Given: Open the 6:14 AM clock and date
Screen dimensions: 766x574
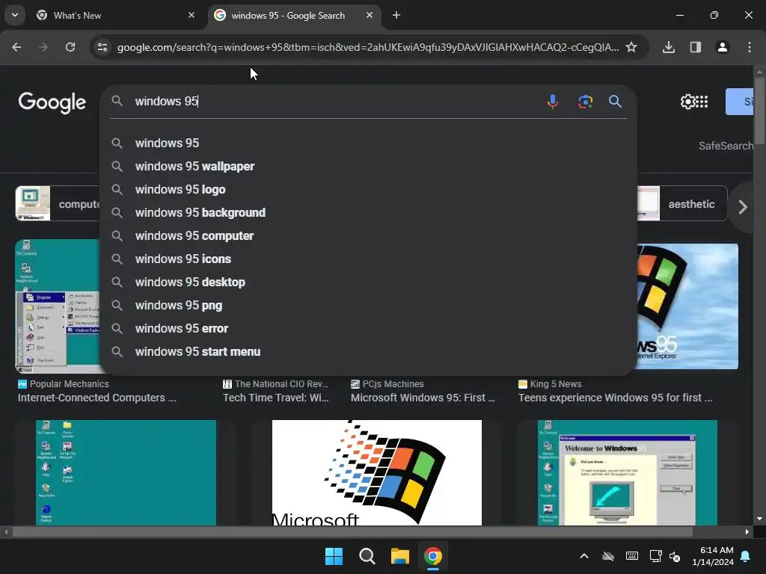Looking at the screenshot, I should [713, 556].
